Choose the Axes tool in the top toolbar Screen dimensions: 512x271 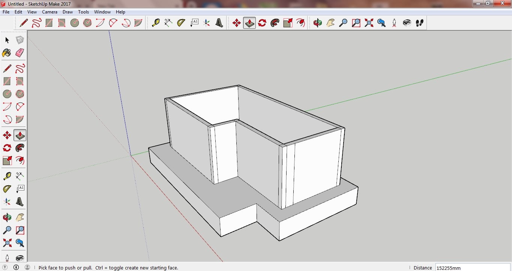[x=207, y=23]
